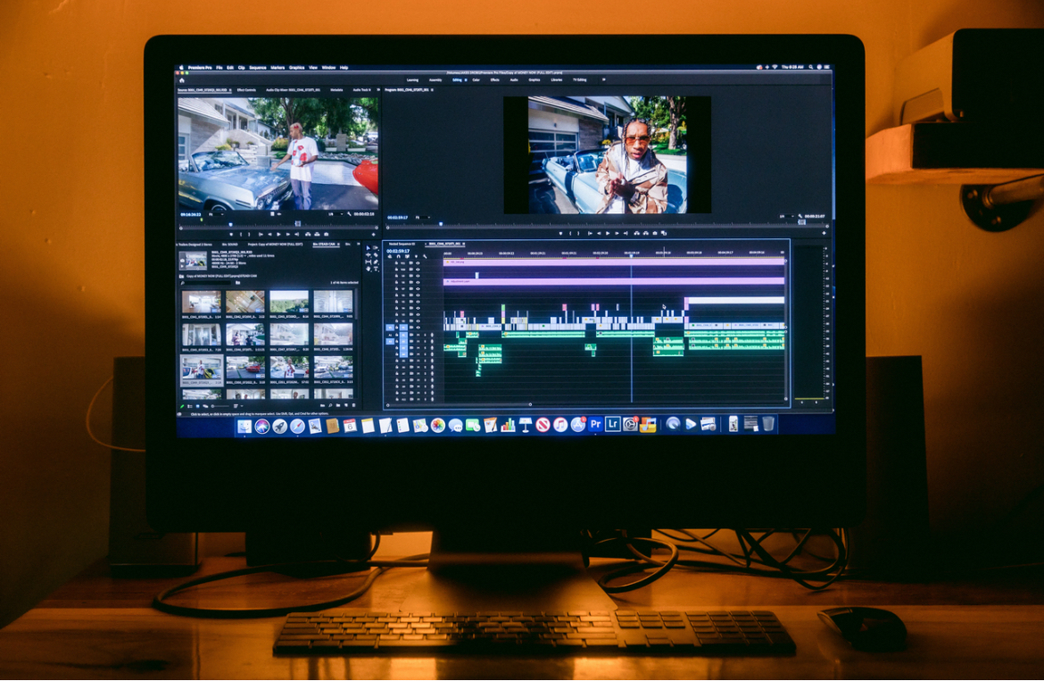Expand the workspace overflow chevron
This screenshot has height=681, width=1044.
[603, 79]
